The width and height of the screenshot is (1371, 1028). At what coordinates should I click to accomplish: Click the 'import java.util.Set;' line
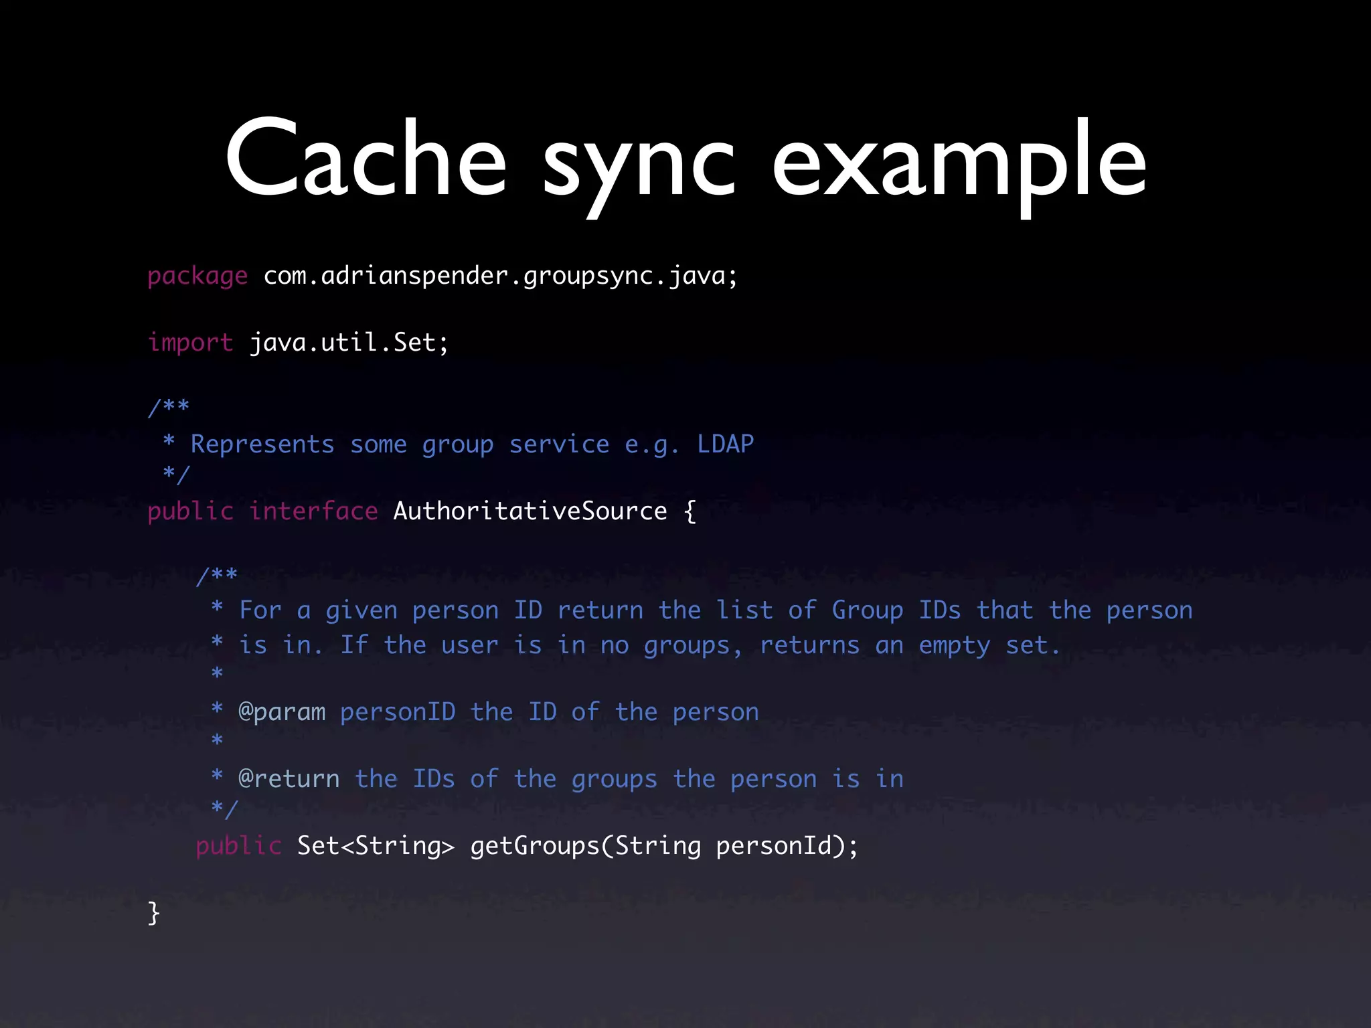coord(298,343)
